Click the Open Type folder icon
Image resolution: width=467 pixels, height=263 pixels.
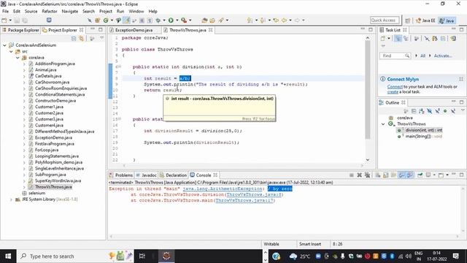coord(204,20)
